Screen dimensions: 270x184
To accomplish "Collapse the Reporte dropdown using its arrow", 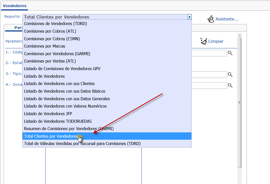I will click(189, 17).
